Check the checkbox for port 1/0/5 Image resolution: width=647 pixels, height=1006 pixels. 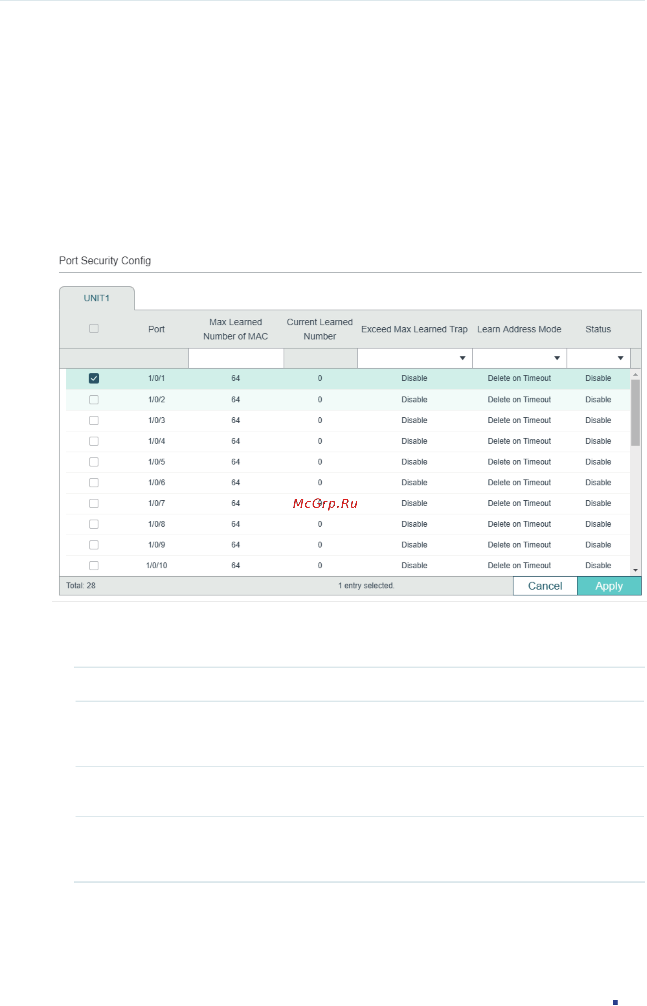[94, 462]
